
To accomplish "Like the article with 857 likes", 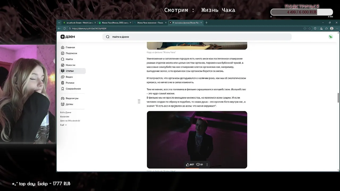I will click(190, 164).
